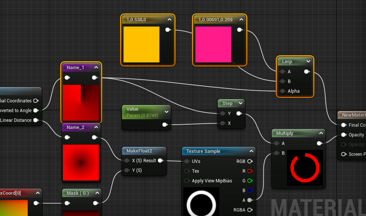Select the Name_2 radial gradient preview

click(x=81, y=163)
